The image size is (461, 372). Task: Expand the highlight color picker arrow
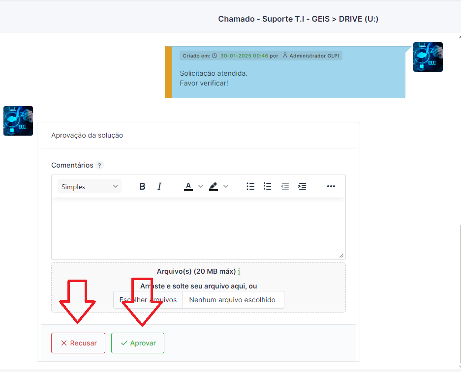click(x=226, y=187)
